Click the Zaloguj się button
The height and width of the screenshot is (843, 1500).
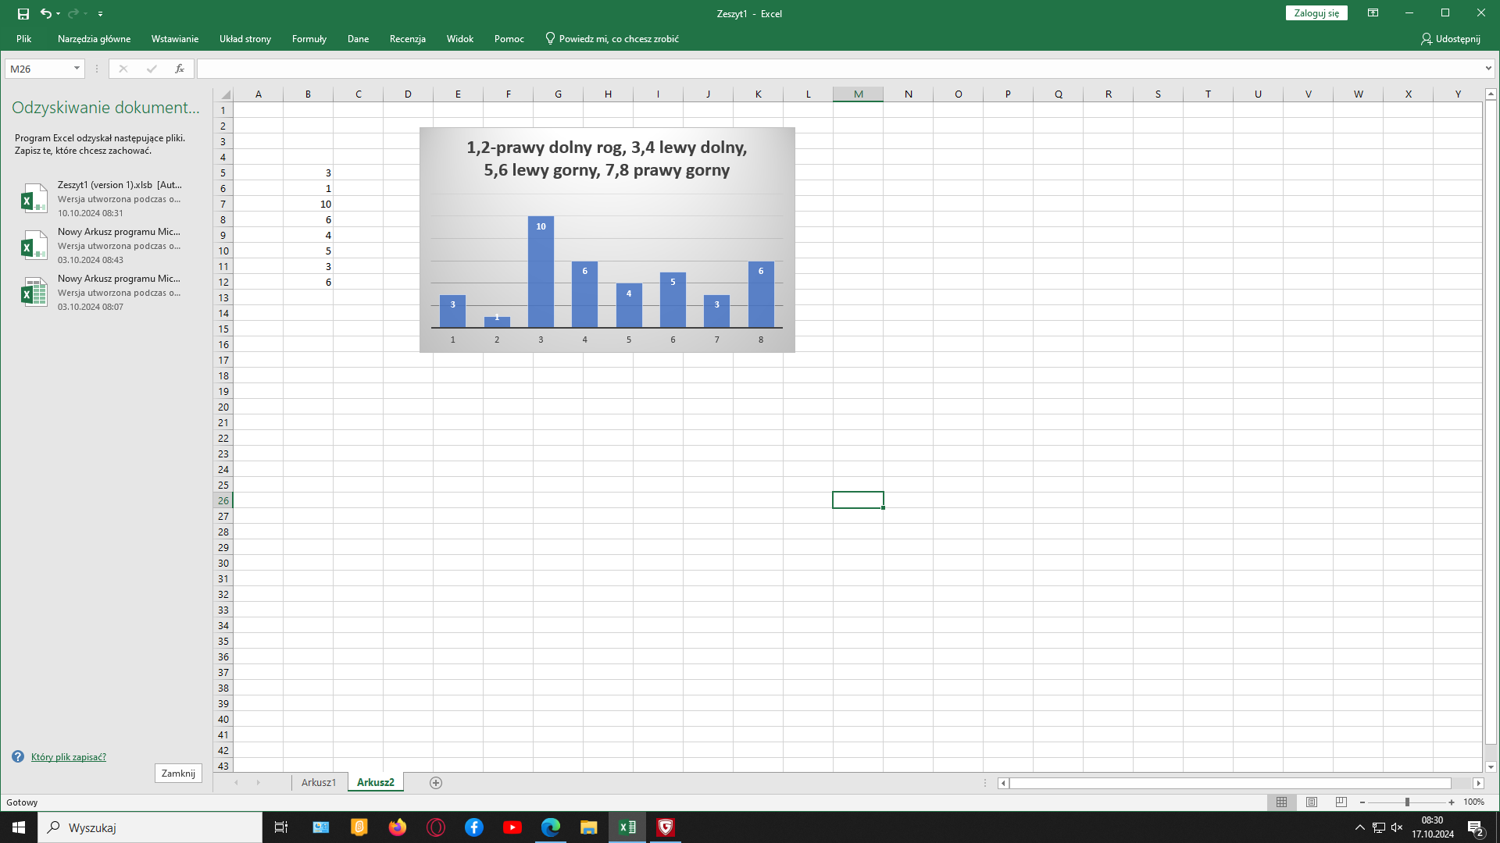pos(1316,13)
